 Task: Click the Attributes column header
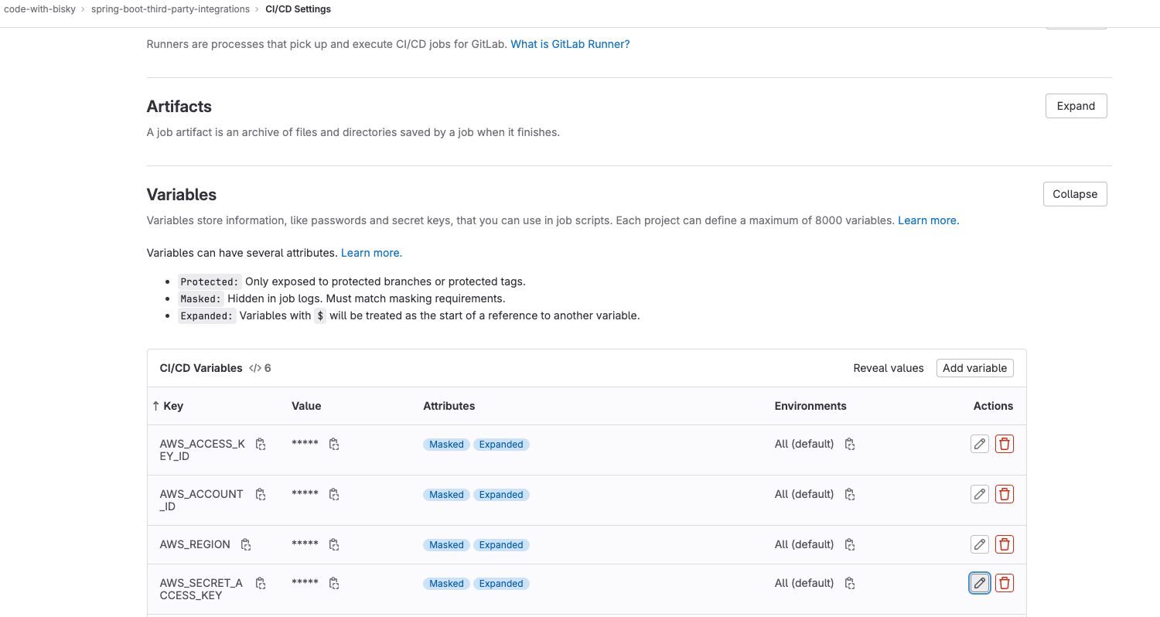[449, 406]
